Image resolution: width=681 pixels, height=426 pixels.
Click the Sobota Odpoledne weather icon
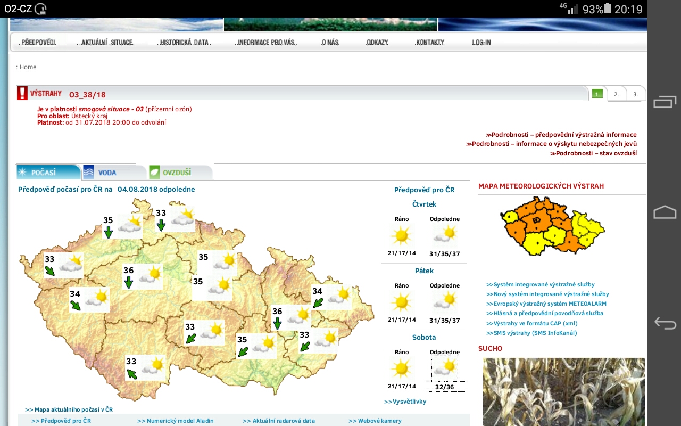(x=445, y=368)
